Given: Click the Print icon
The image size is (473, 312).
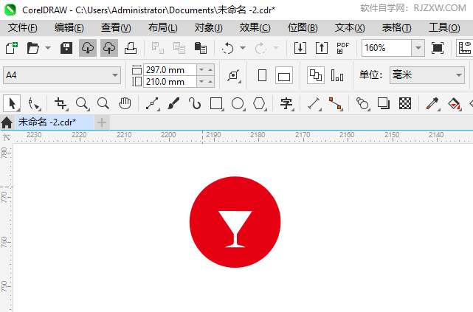Looking at the screenshot, I should click(131, 48).
